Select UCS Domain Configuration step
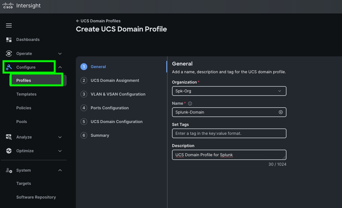 tap(116, 122)
